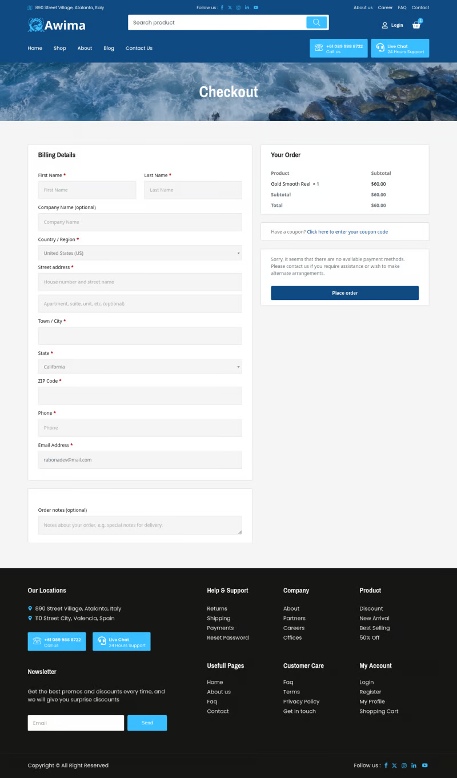The width and height of the screenshot is (457, 778).
Task: Open the FAQ link in the top bar
Action: 402,7
